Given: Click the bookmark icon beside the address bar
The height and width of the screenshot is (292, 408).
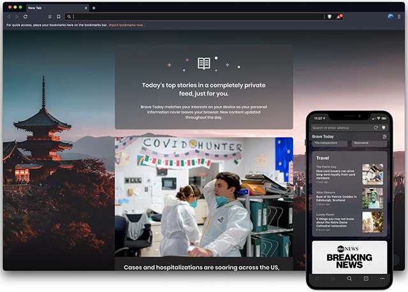Looking at the screenshot, I should point(59,16).
